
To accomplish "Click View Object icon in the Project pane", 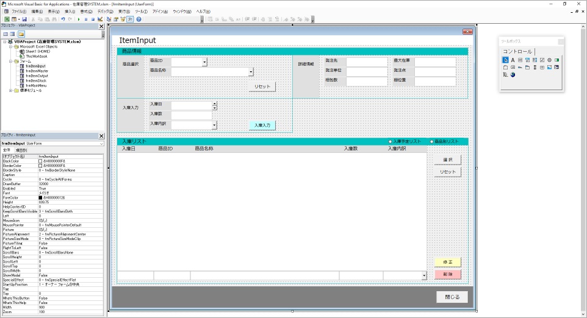I will point(12,34).
